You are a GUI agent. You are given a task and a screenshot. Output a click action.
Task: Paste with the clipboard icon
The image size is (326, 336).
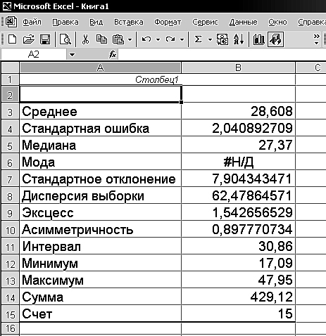[x=118, y=39]
